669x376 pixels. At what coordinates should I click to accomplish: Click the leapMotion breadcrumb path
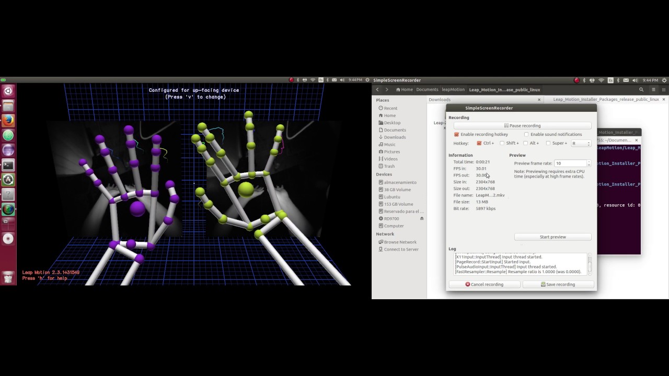(x=453, y=89)
